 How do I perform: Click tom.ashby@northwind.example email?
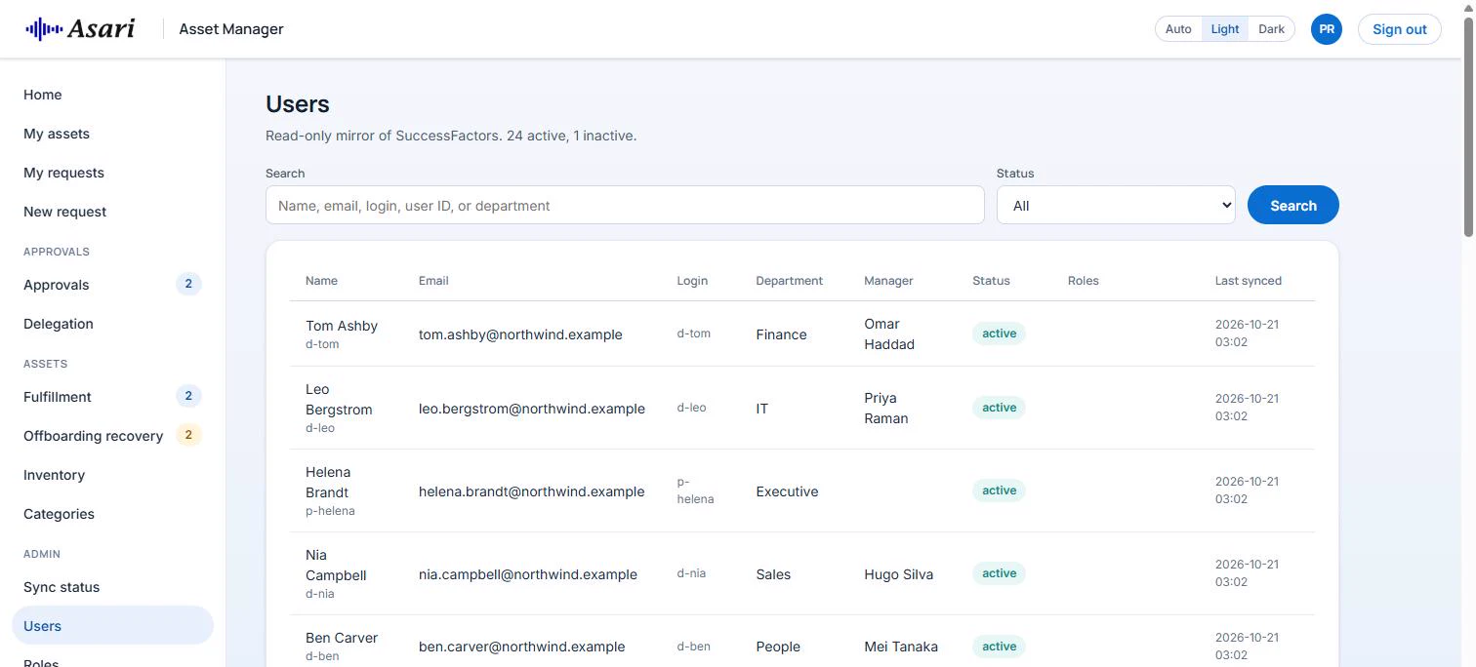(520, 334)
